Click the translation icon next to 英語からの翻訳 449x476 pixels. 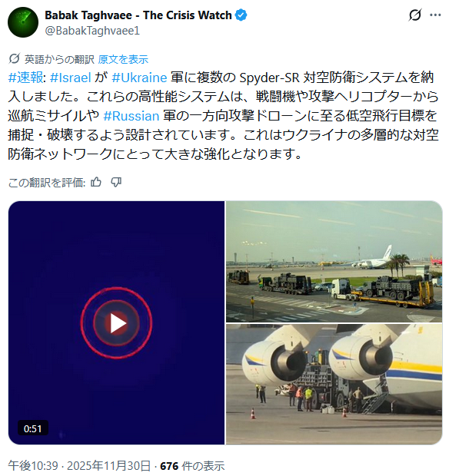tap(15, 59)
